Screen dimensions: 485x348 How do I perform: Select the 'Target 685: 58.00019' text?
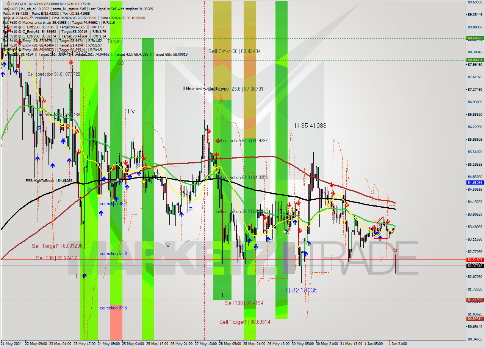click(x=170, y=54)
